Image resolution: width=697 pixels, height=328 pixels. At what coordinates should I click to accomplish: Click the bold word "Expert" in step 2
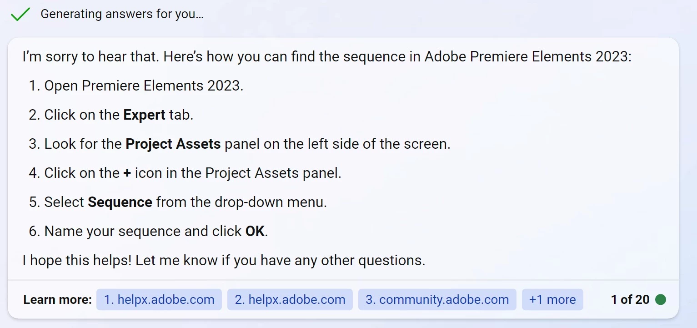tap(144, 115)
